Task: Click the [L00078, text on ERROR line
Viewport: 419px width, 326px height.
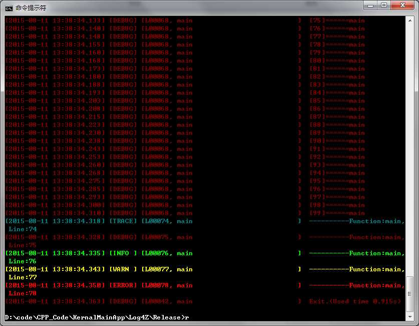Action: click(x=157, y=285)
